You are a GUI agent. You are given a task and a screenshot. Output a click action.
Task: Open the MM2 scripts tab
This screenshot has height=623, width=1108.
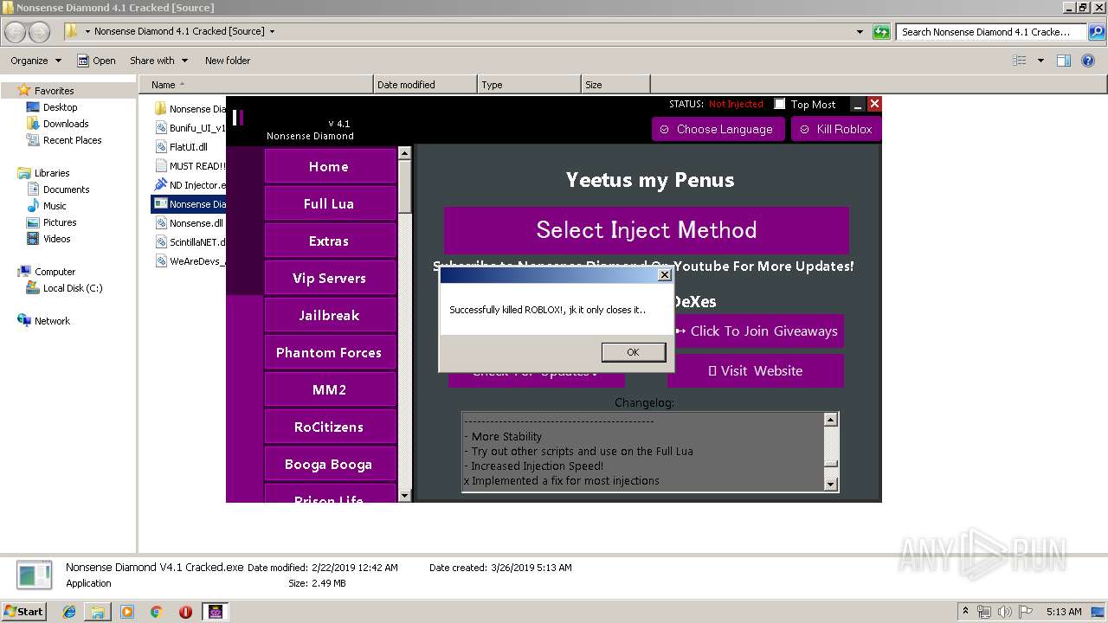(x=329, y=389)
